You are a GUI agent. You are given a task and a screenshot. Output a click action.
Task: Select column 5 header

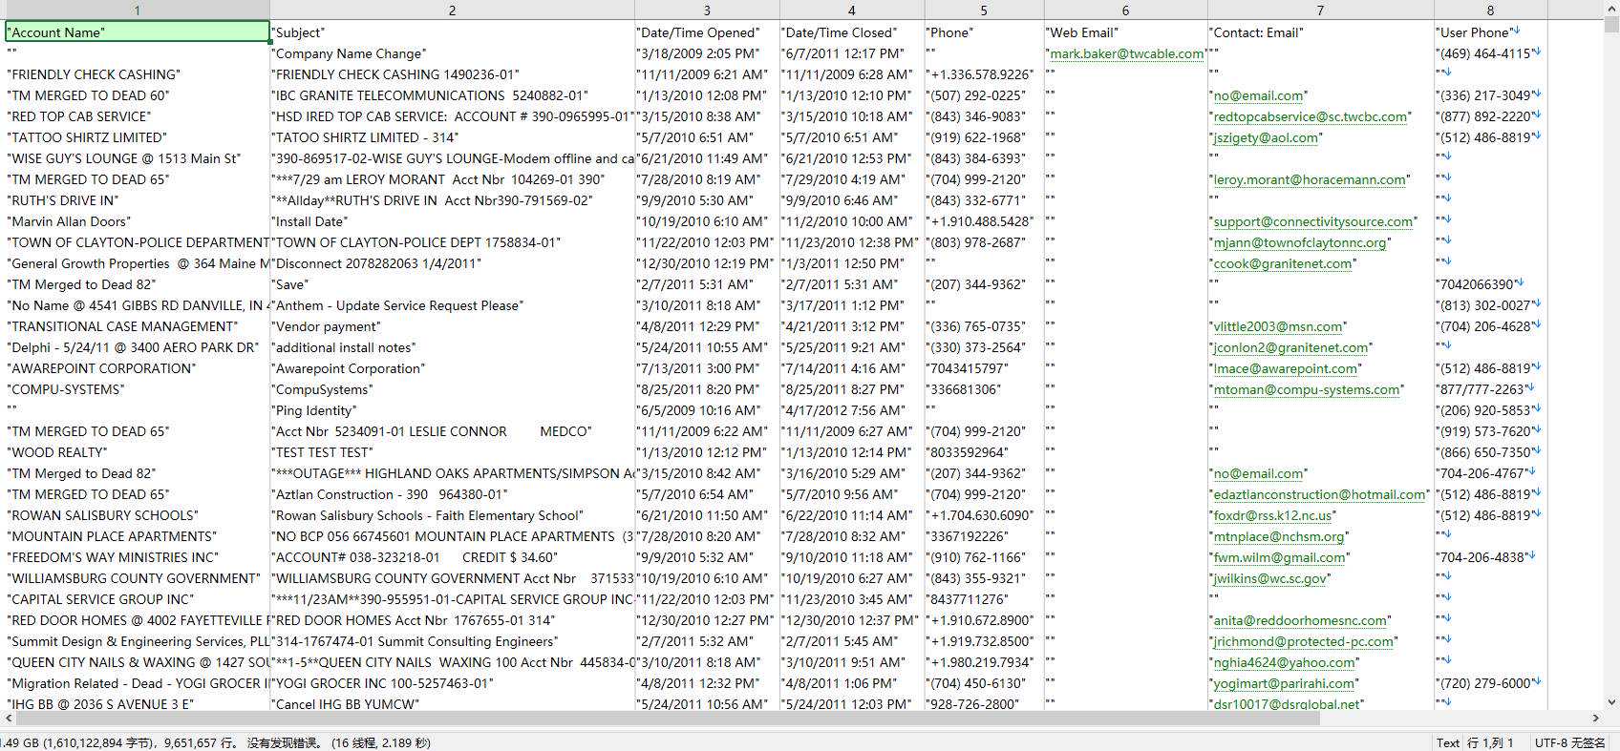pyautogui.click(x=984, y=10)
